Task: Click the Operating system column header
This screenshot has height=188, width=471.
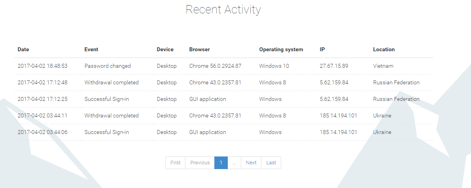Action: (x=281, y=50)
